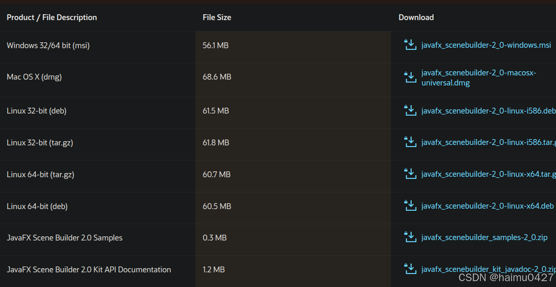Click the 68.6 MB file size
Image resolution: width=556 pixels, height=287 pixels.
tap(217, 77)
